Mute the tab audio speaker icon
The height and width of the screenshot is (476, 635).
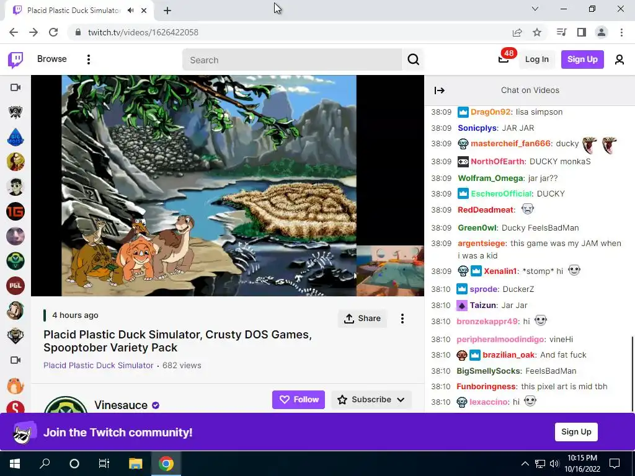(130, 11)
